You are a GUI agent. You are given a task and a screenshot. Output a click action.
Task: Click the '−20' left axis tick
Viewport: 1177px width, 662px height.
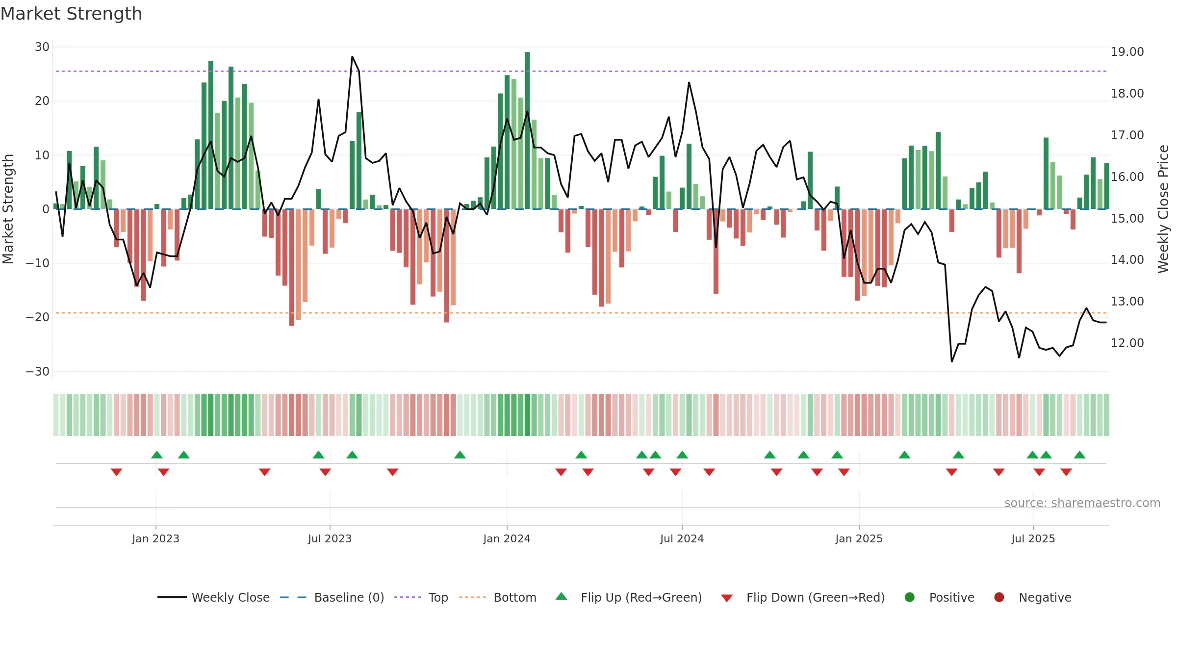coord(38,317)
